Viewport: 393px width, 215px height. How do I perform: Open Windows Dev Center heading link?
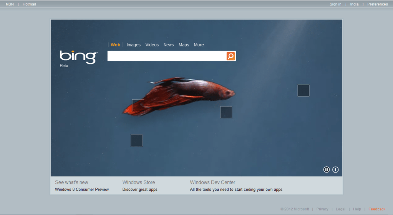[212, 182]
